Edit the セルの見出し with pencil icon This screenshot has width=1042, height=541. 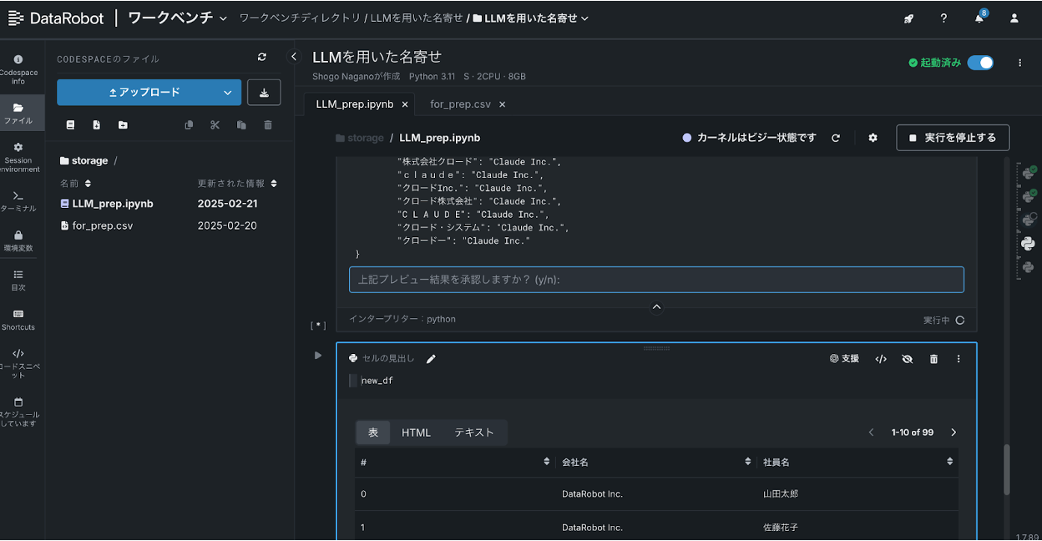(431, 358)
